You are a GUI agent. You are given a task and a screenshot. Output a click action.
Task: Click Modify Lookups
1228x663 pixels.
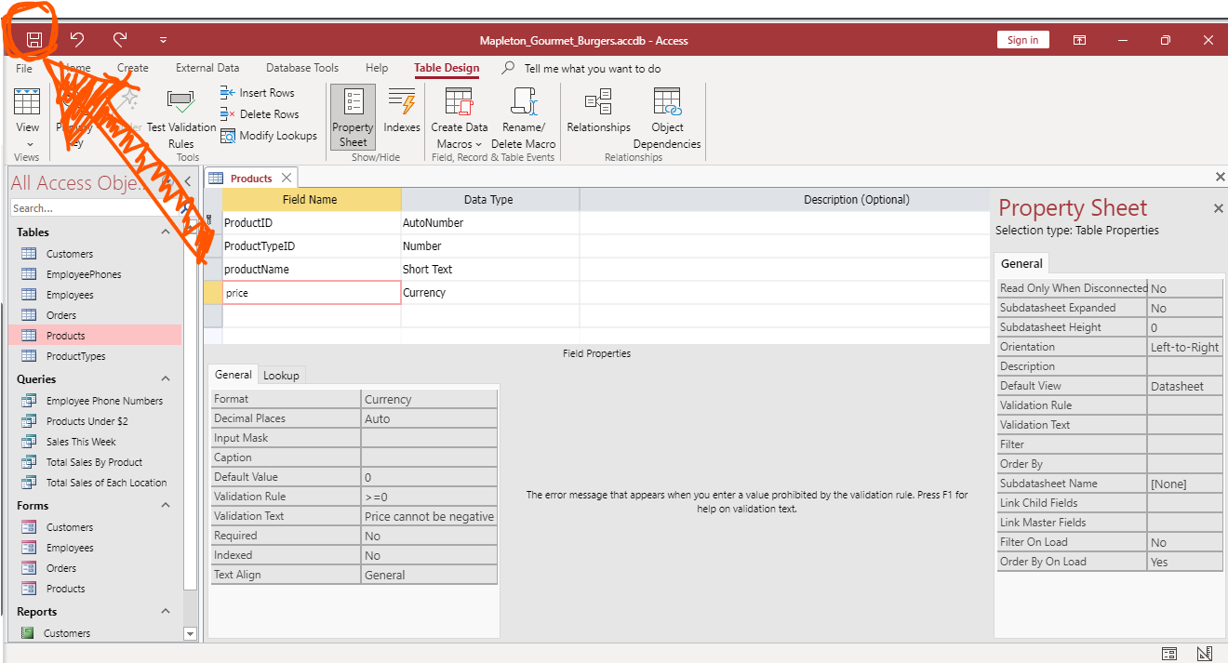269,136
